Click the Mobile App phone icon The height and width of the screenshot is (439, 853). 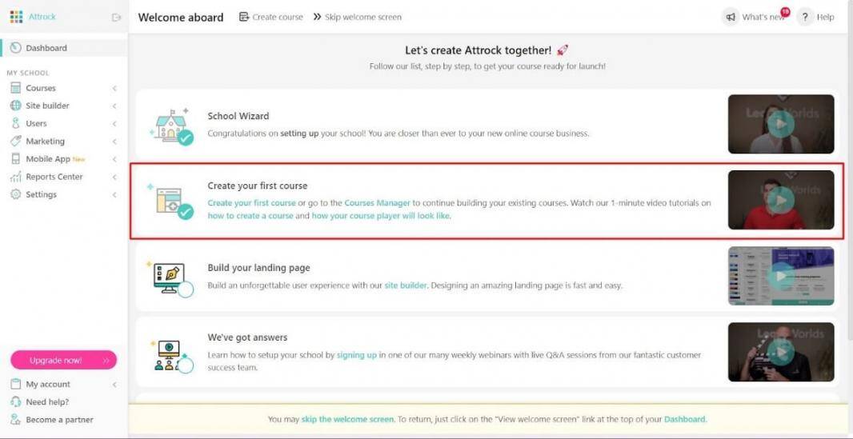pos(16,159)
